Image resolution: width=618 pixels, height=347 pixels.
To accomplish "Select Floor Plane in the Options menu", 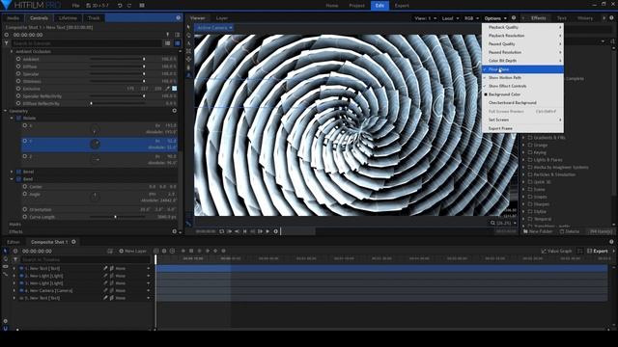I will 522,69.
